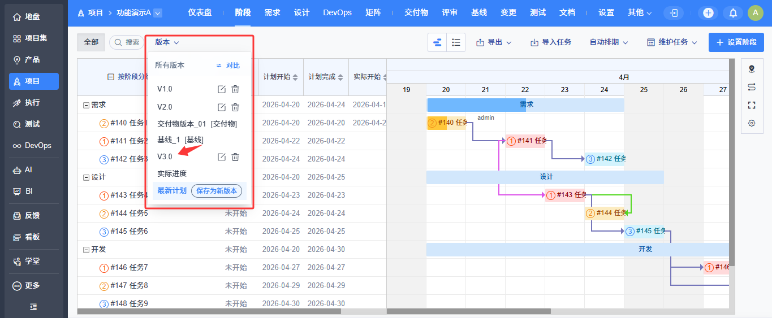Switch to the 交付物 tab
772x318 pixels.
(416, 13)
